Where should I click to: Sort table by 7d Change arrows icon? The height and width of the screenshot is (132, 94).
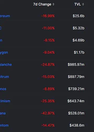[54, 4]
